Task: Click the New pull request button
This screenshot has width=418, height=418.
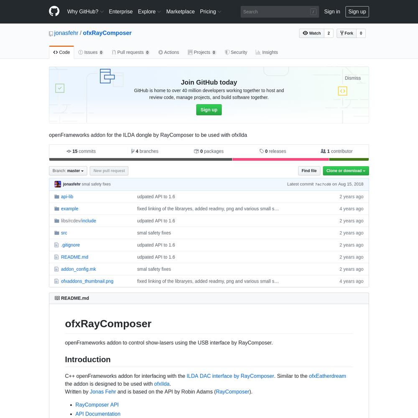Action: click(x=109, y=171)
